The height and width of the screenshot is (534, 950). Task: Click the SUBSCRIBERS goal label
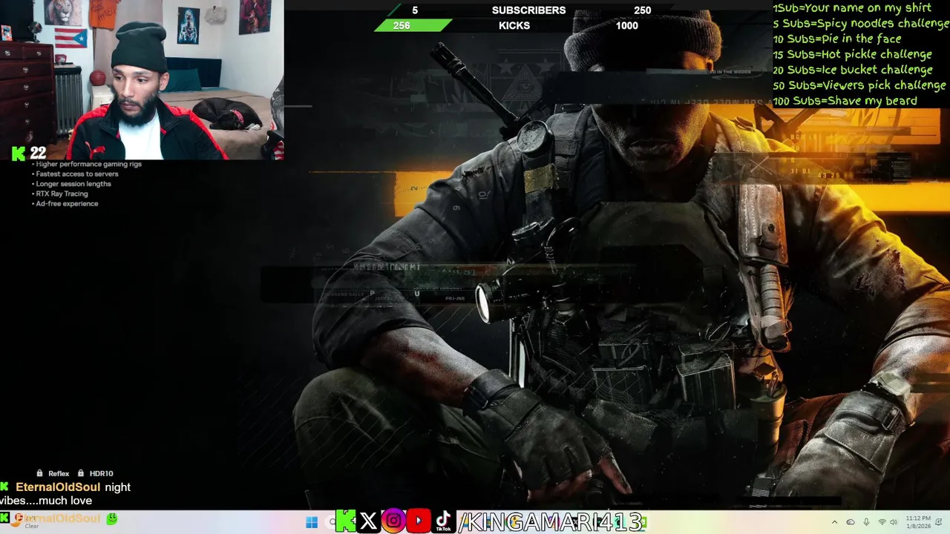(x=528, y=10)
